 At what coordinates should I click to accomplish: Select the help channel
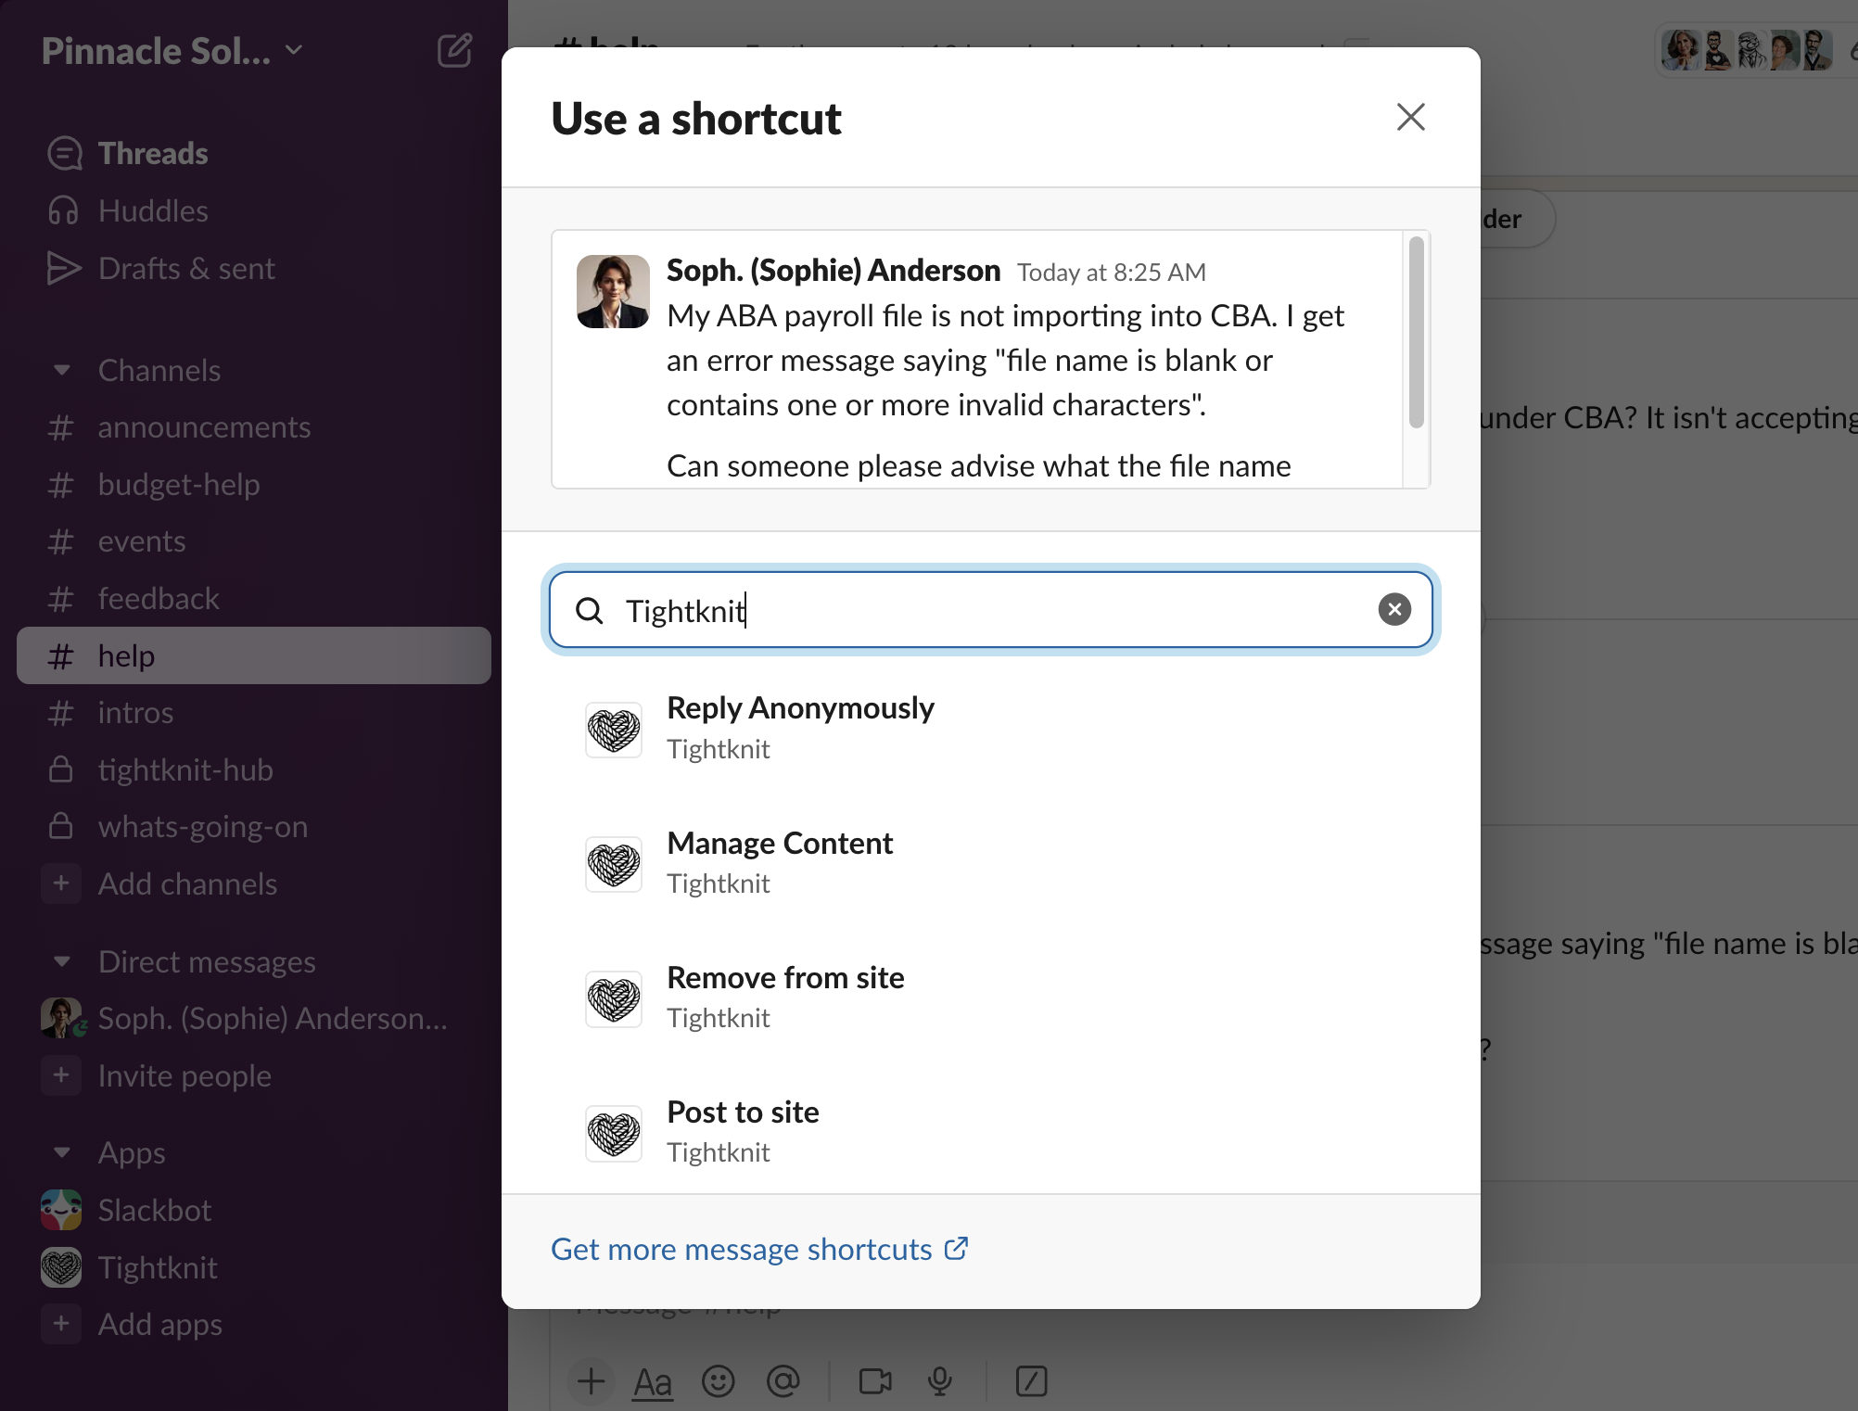click(x=254, y=656)
